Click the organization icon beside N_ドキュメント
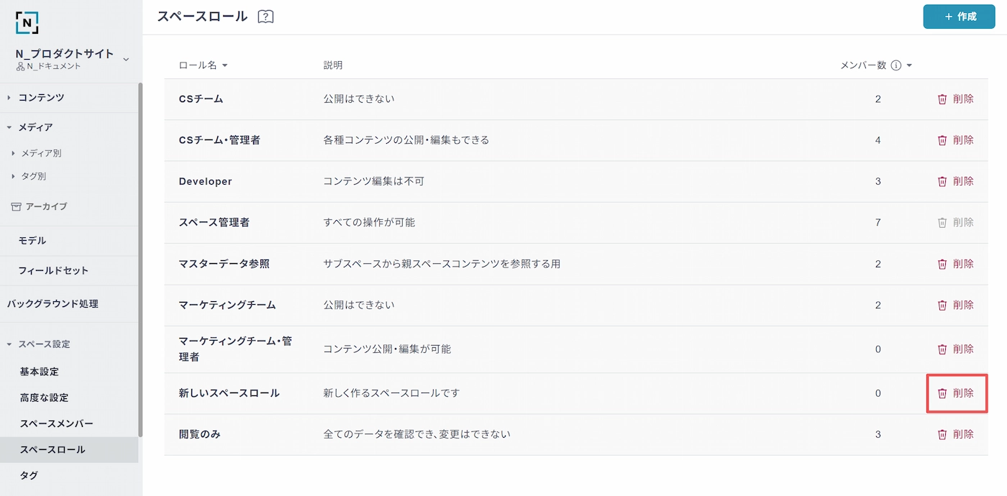1007x496 pixels. (x=20, y=66)
